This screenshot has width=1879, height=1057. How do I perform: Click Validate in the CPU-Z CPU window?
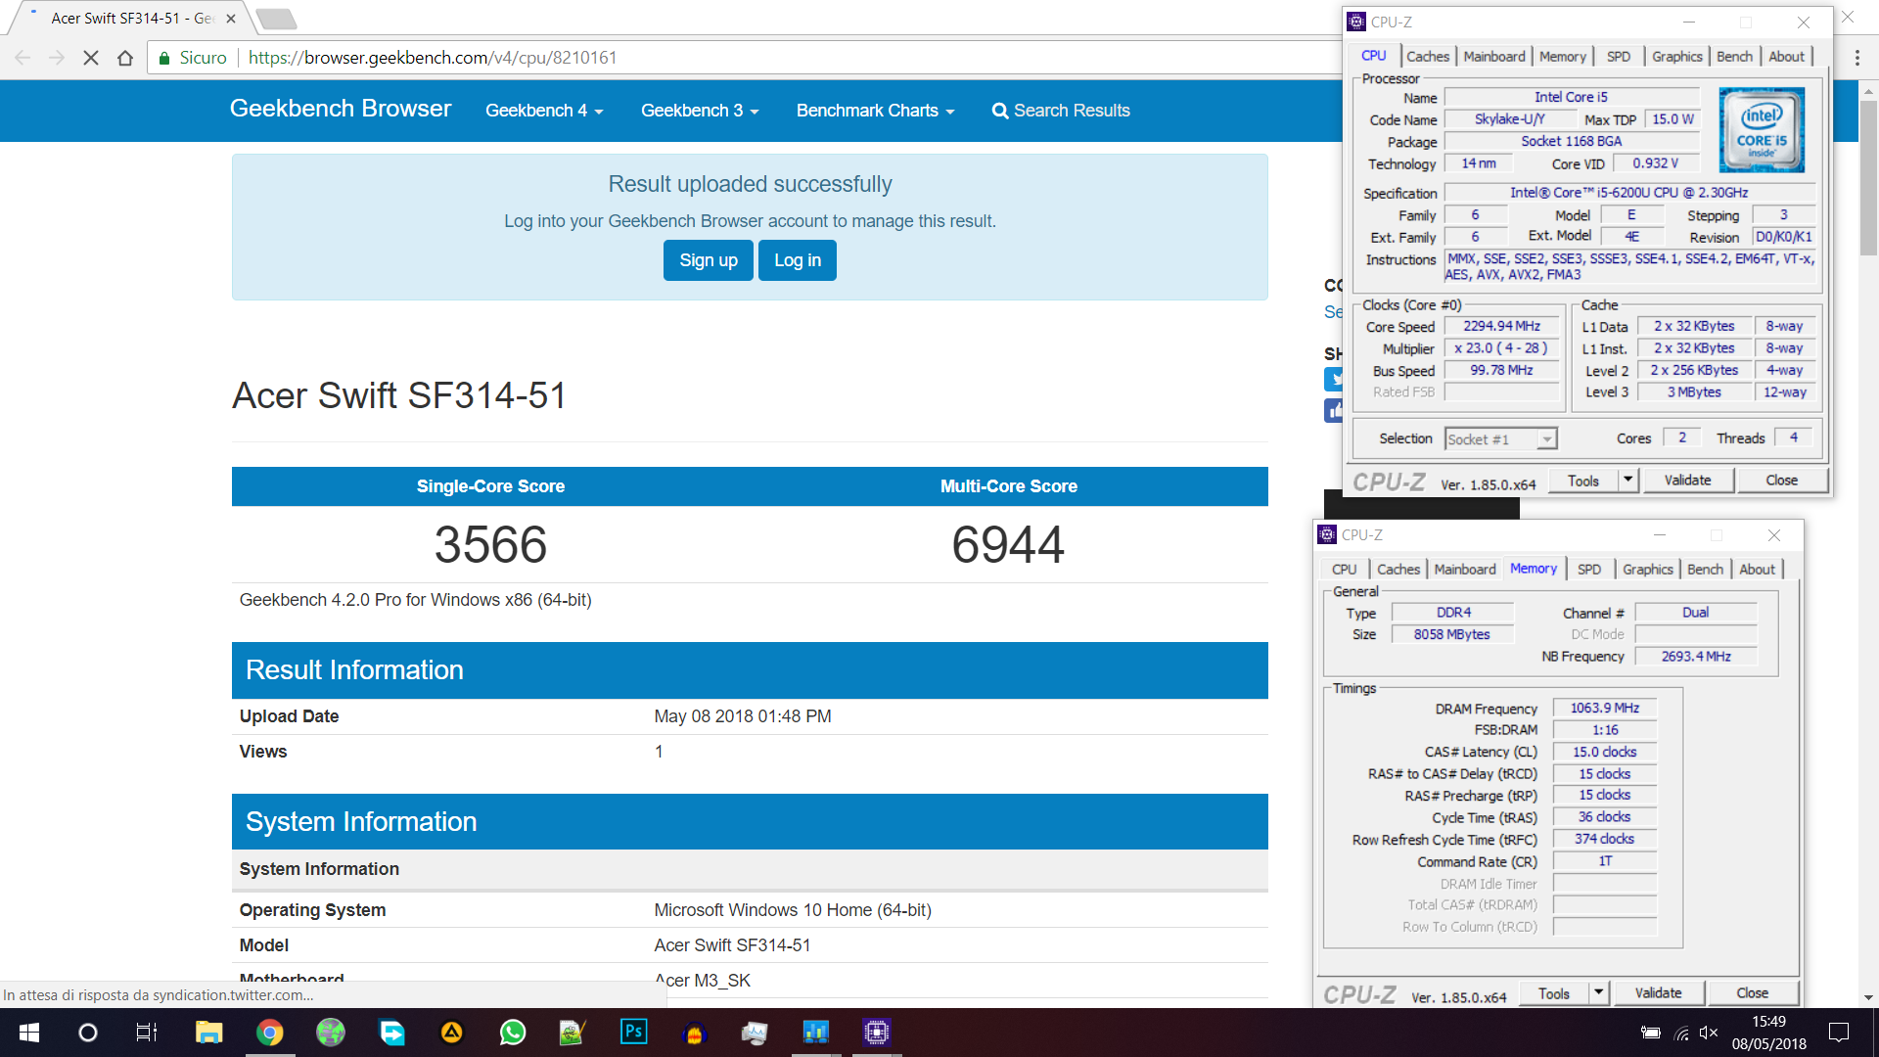(x=1688, y=480)
